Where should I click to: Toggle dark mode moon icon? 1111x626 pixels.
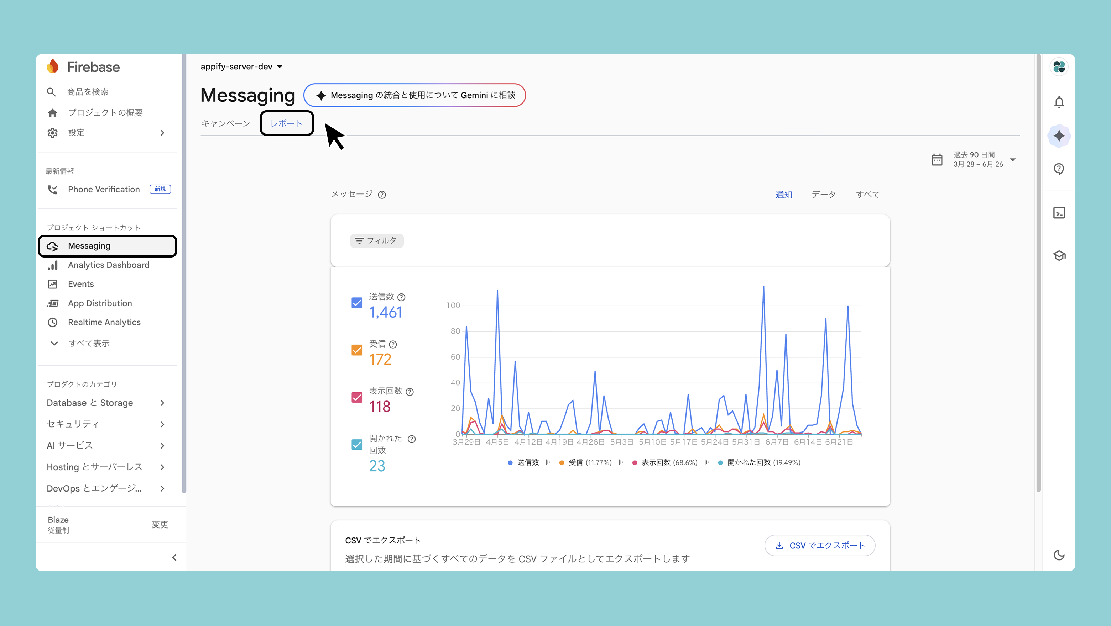(1059, 555)
